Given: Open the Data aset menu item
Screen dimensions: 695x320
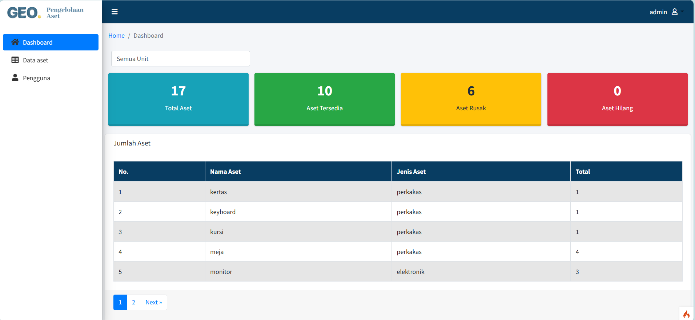Looking at the screenshot, I should tap(51, 60).
